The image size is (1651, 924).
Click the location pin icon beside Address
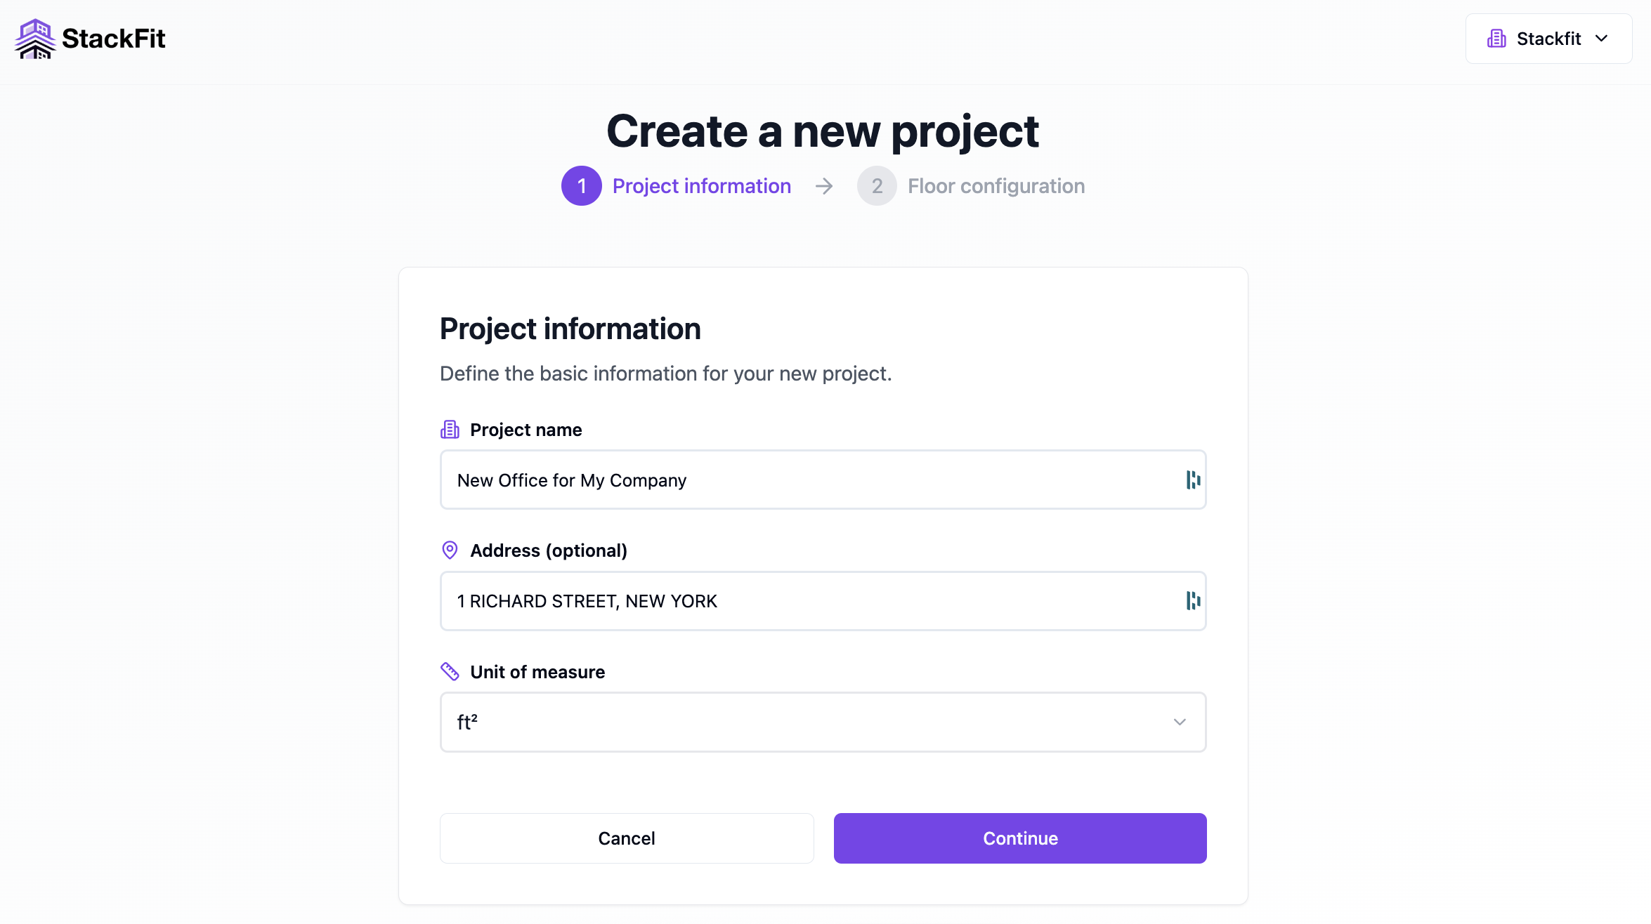[450, 550]
